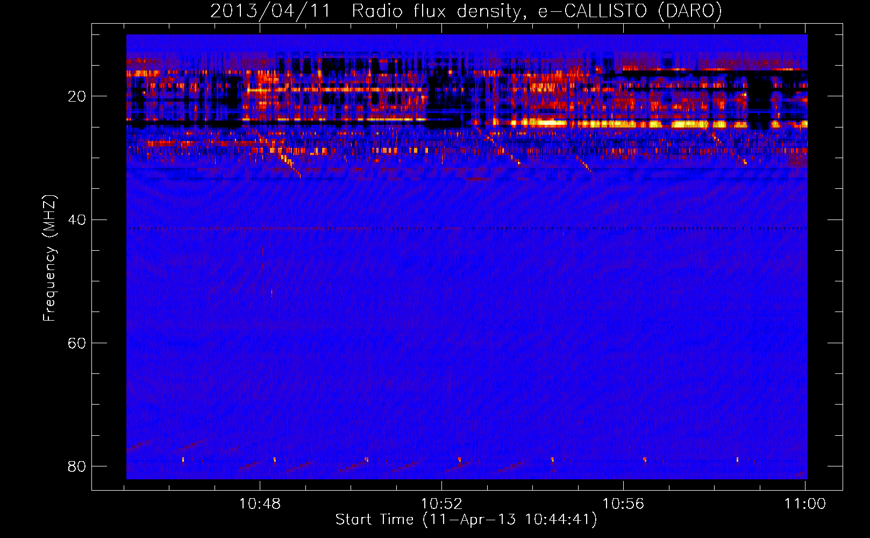Click the 40 MHz frequency tick label

click(77, 220)
